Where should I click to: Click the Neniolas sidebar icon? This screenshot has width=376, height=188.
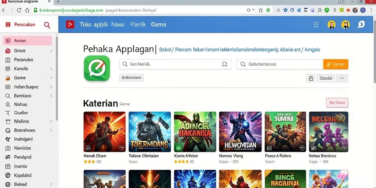click(x=8, y=148)
